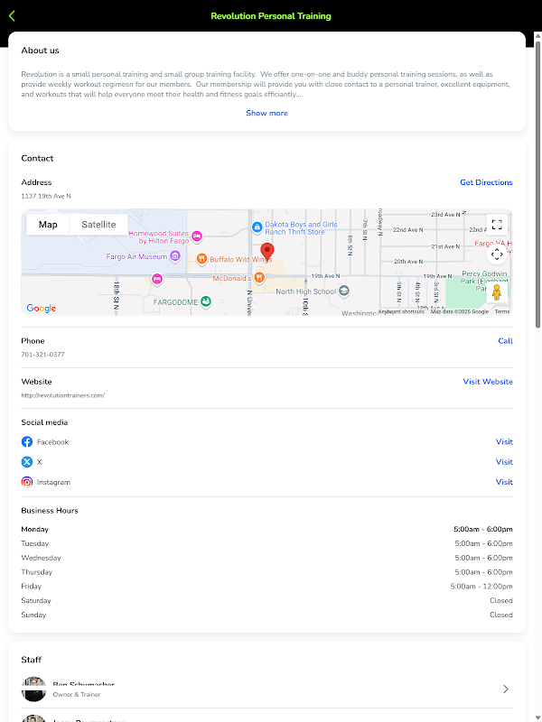Open Google Maps Terms link
Viewport: 542px width, 722px height.
coord(502,311)
